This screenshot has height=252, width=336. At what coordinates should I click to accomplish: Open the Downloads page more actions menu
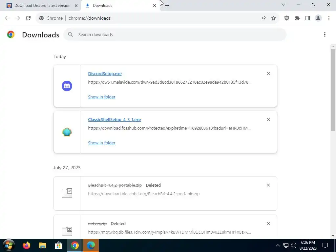(x=325, y=34)
